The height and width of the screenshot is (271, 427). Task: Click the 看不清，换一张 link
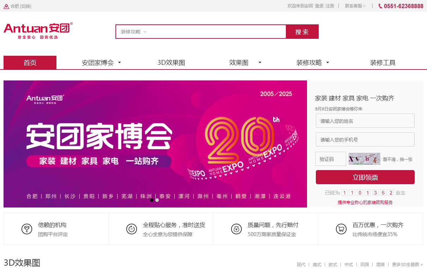398,159
